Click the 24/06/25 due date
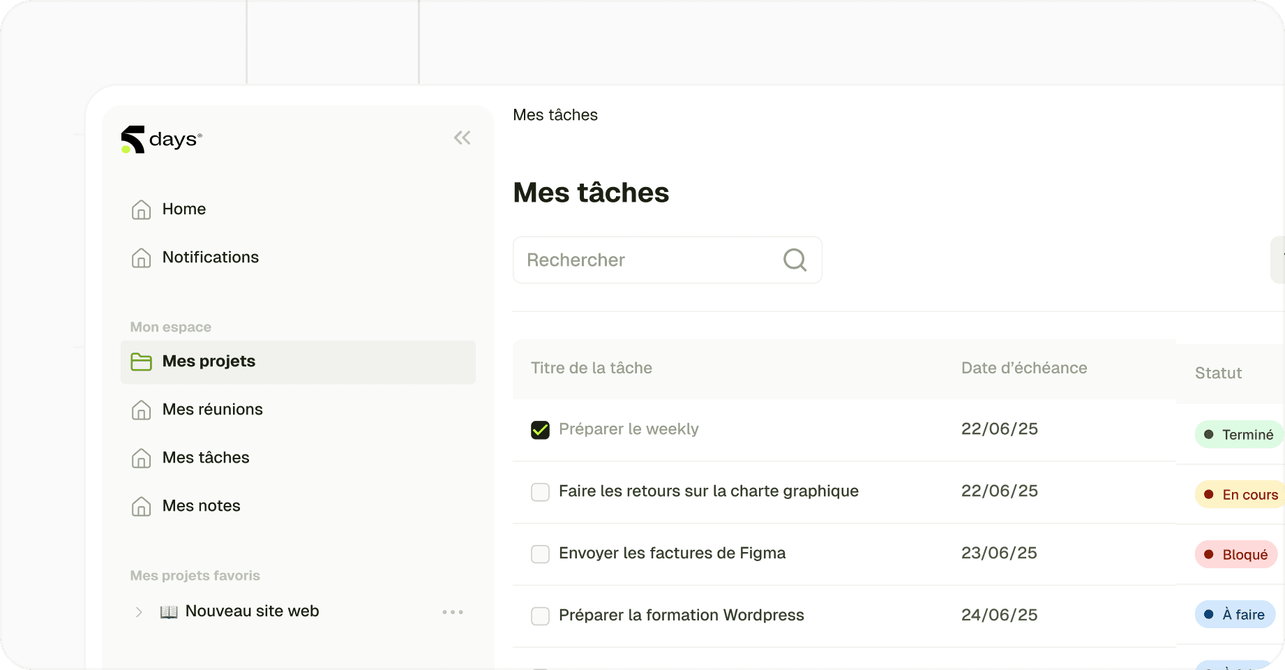The image size is (1285, 670). (1000, 616)
